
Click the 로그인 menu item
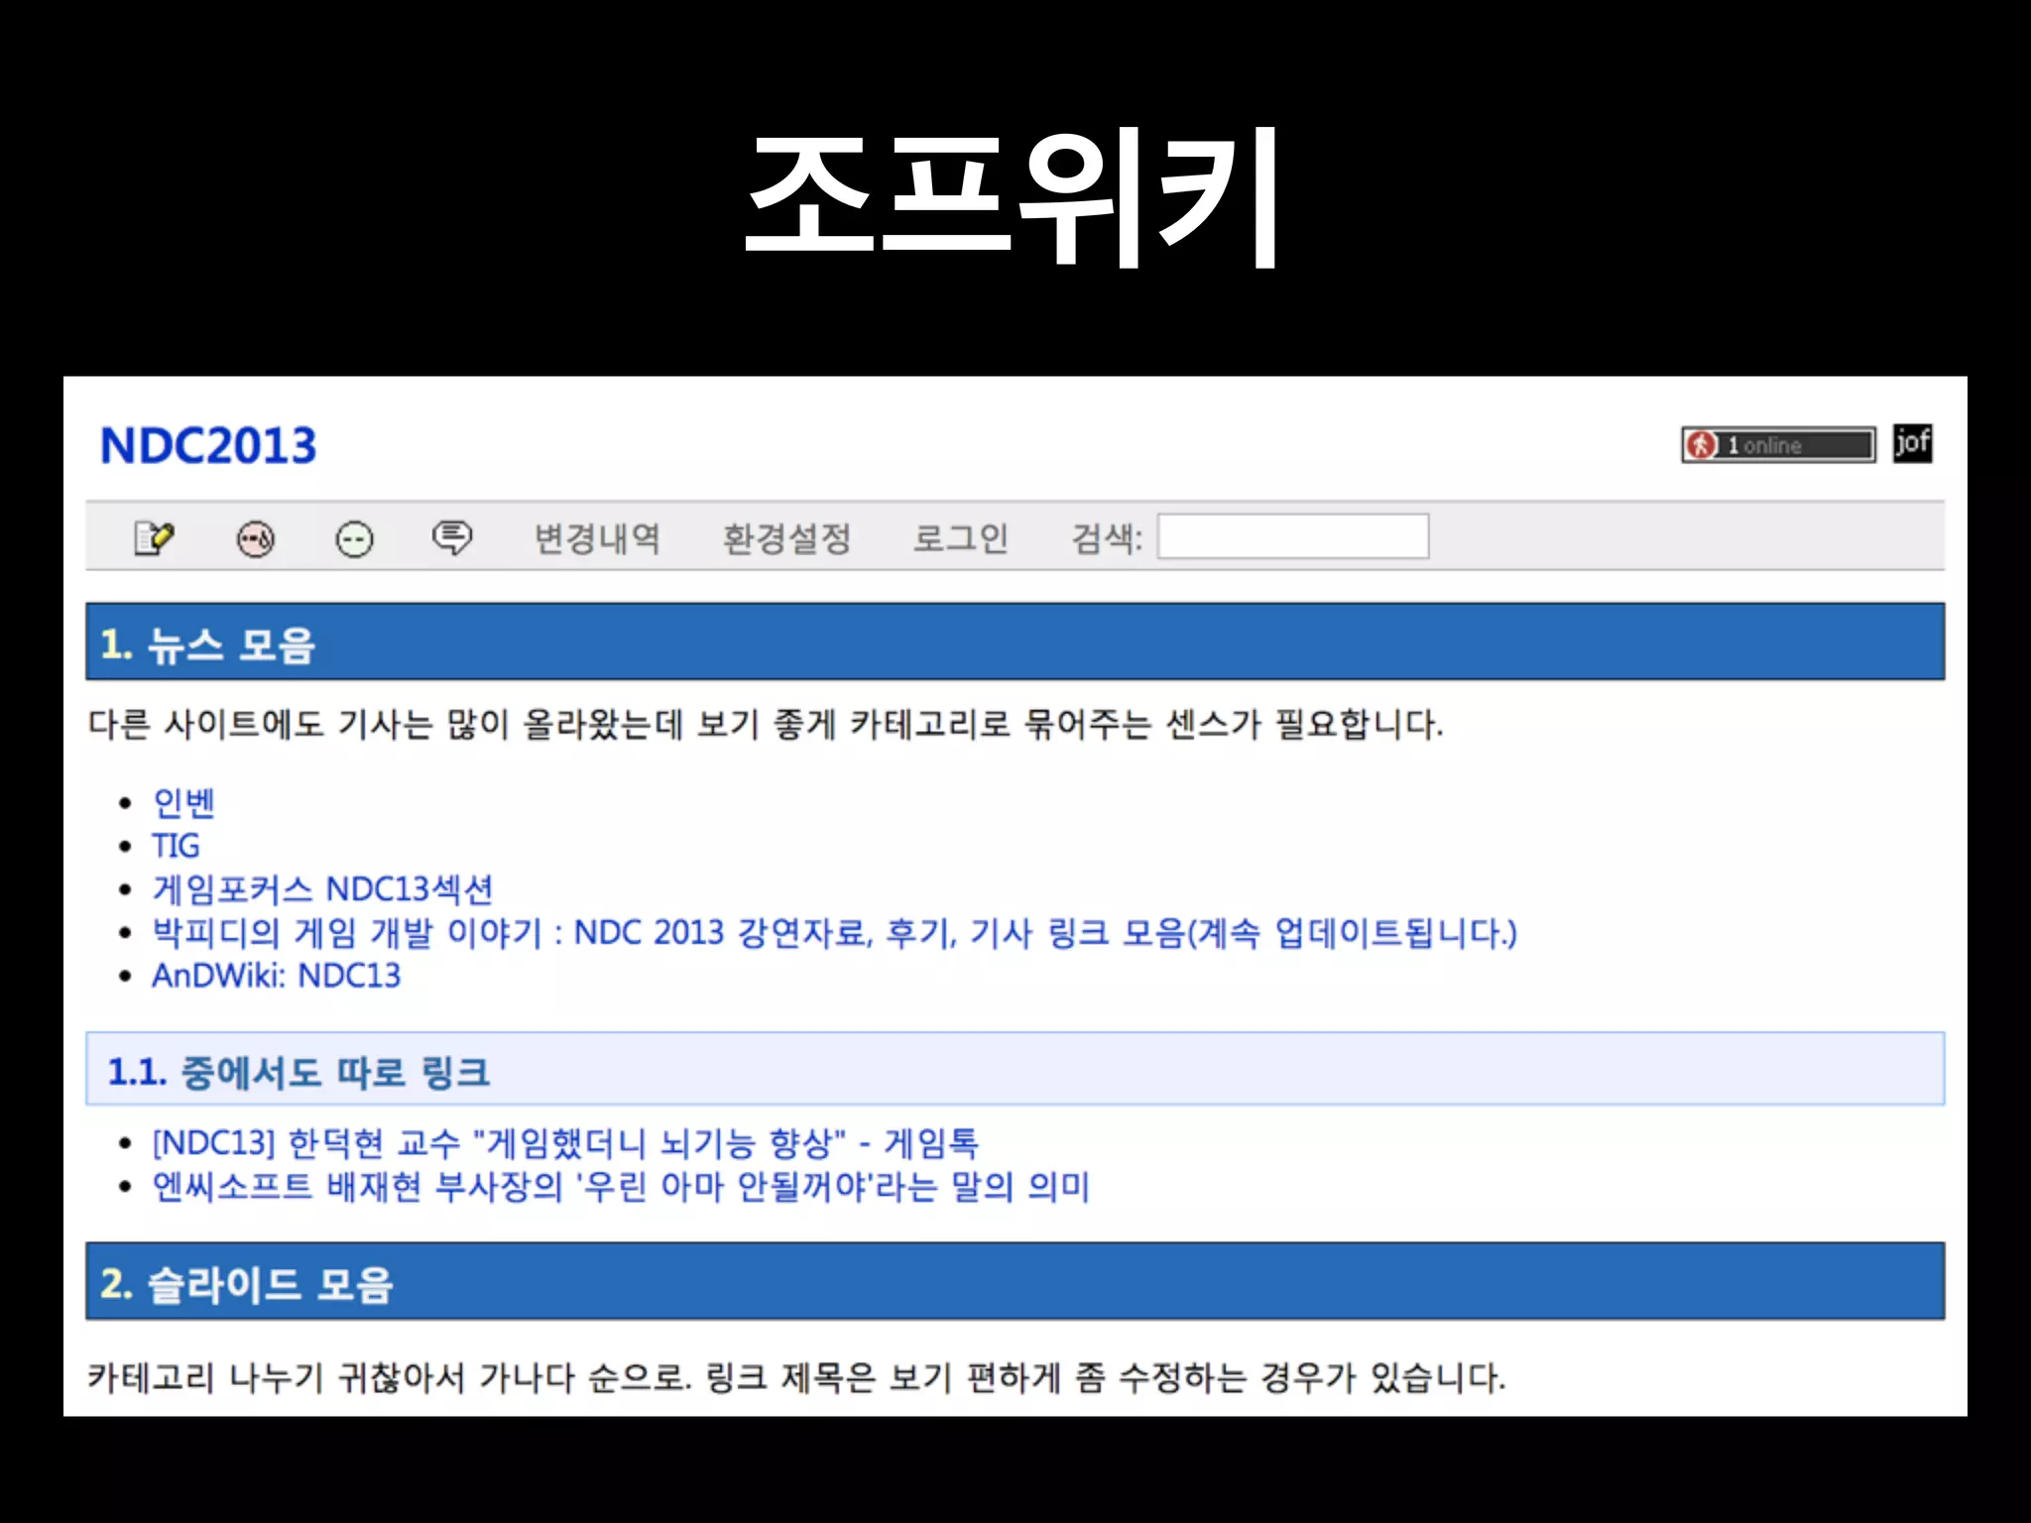[960, 538]
